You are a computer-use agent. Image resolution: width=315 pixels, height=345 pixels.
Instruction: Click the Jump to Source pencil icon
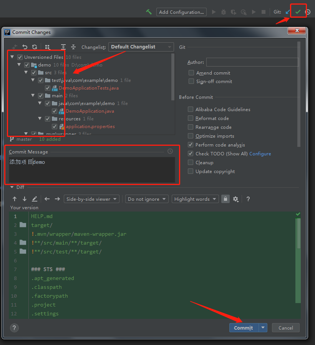[x=35, y=199]
